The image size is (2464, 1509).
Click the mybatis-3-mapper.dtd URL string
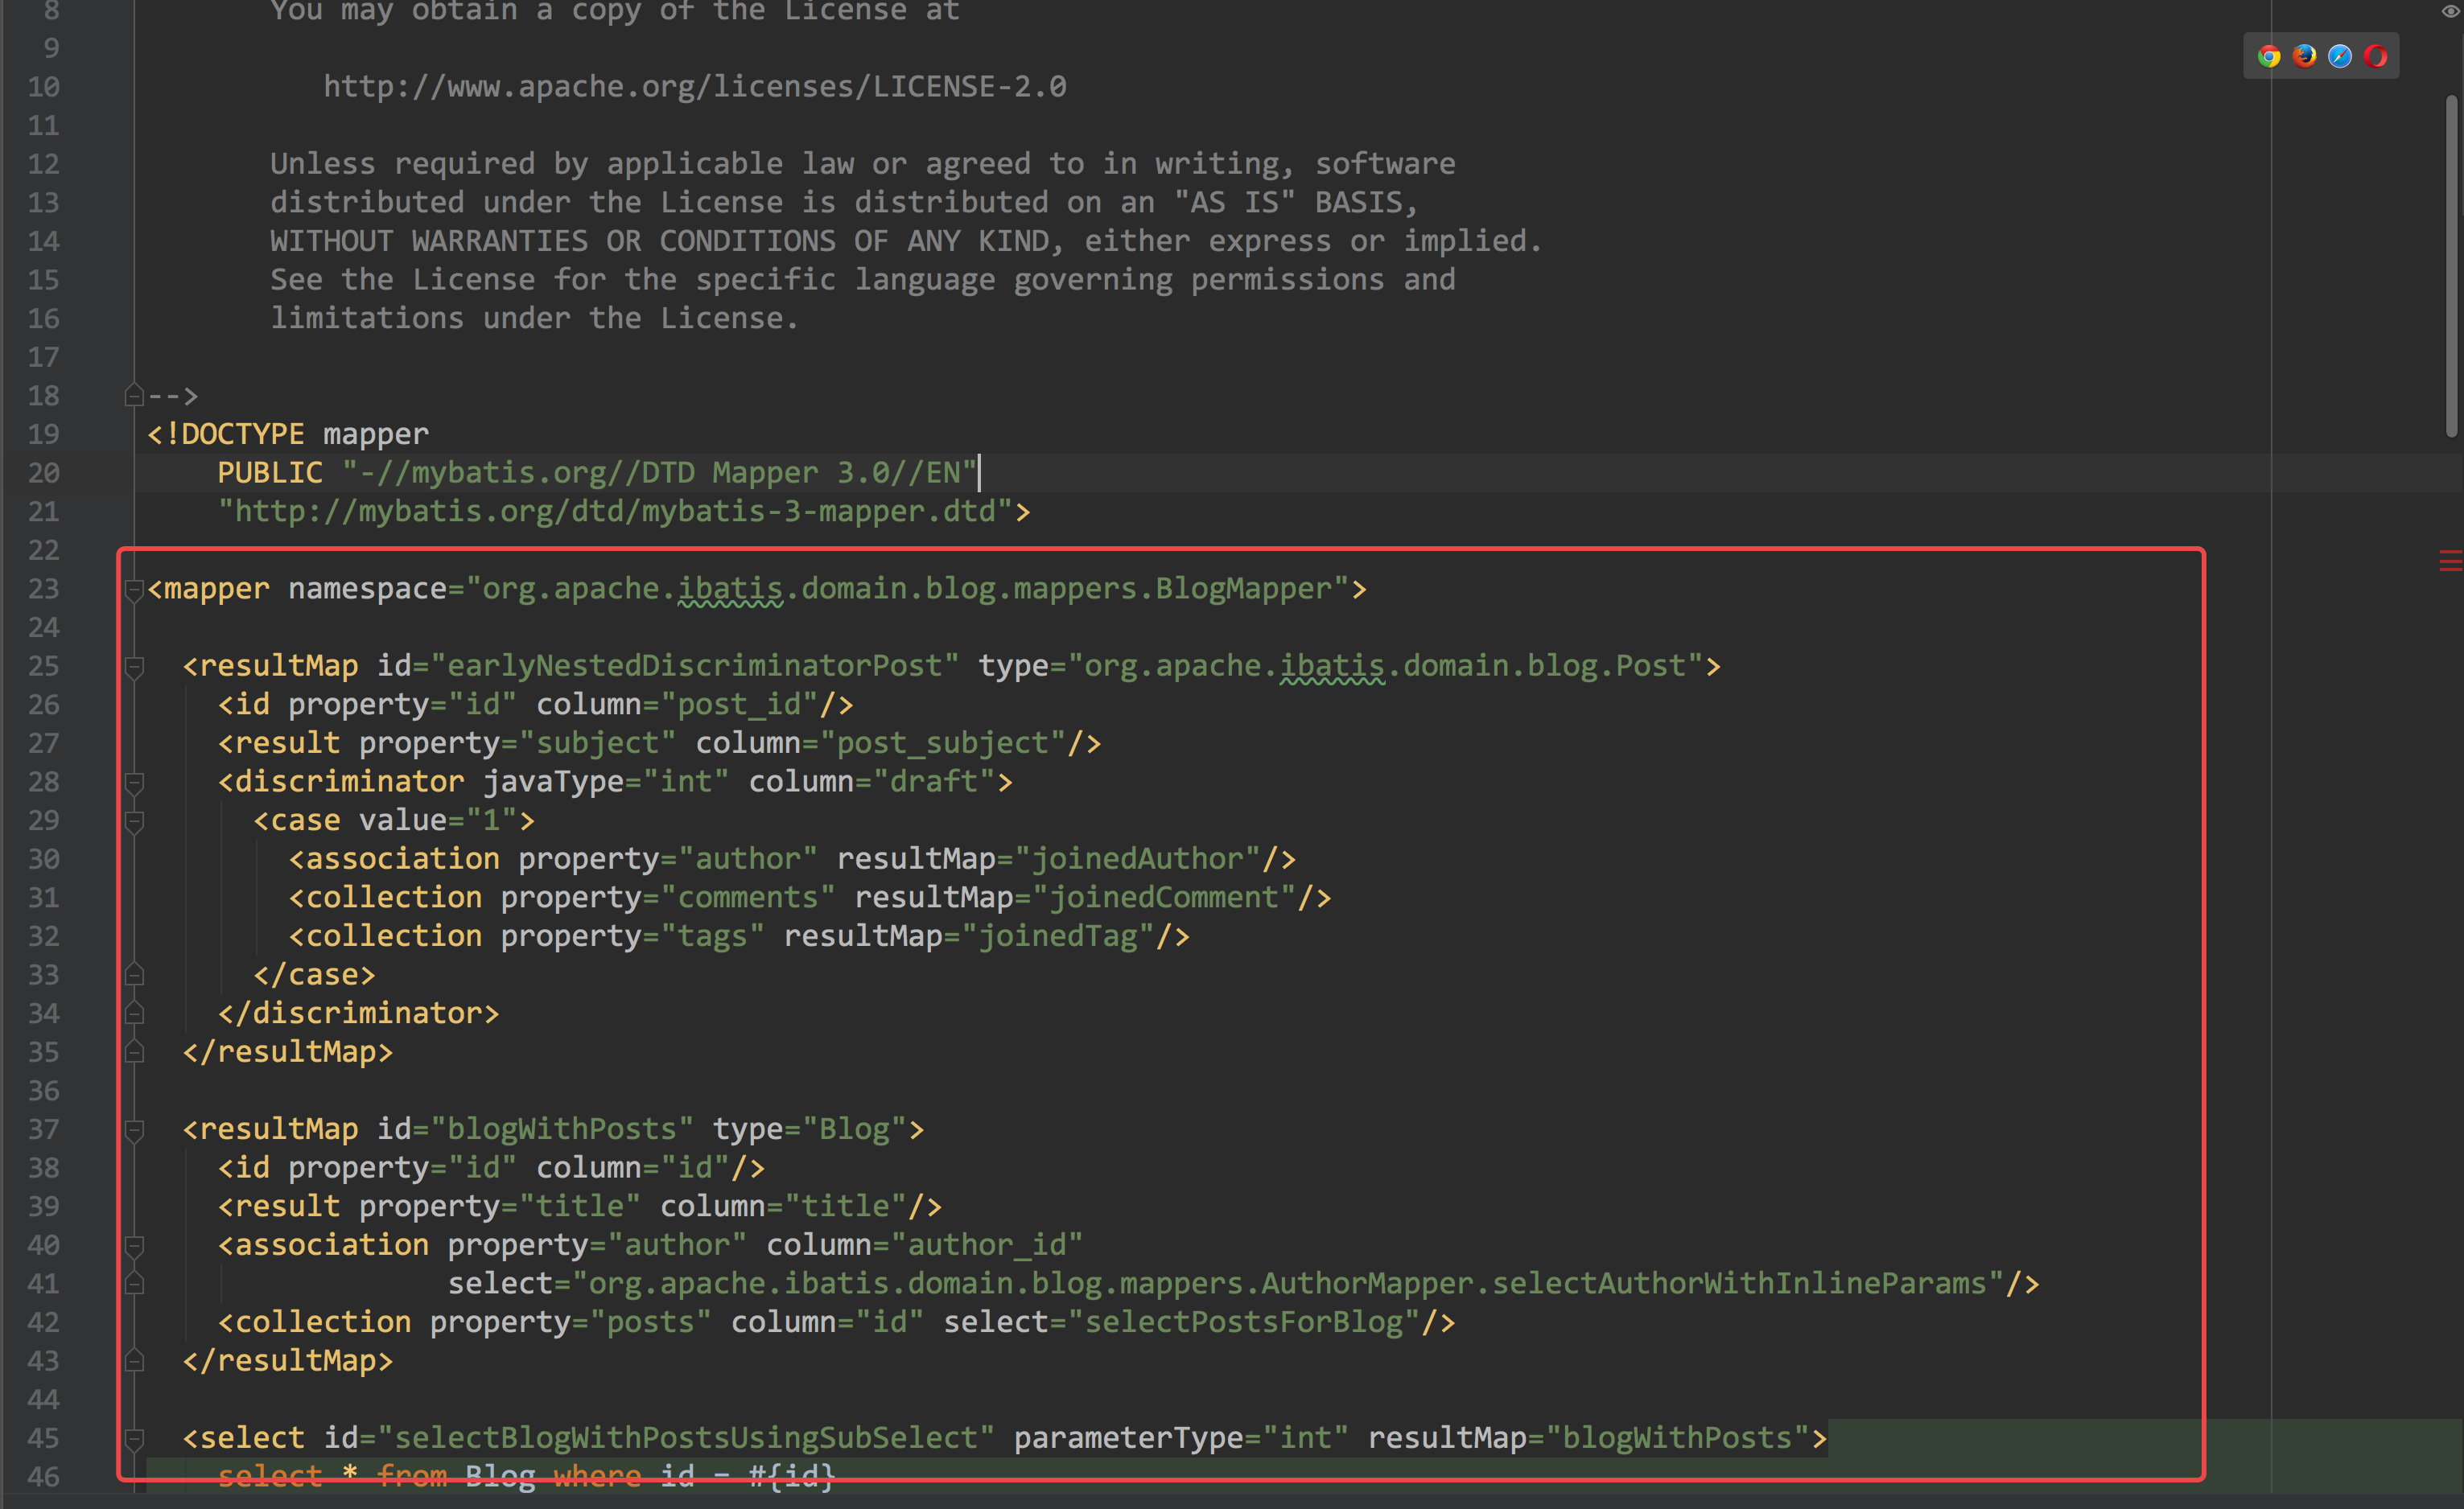616,512
